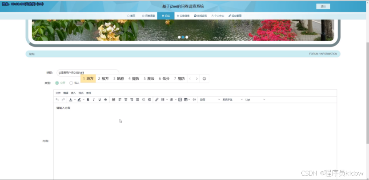The width and height of the screenshot is (369, 180).
Task: Apply the highlight background color tool
Action: [x=79, y=100]
